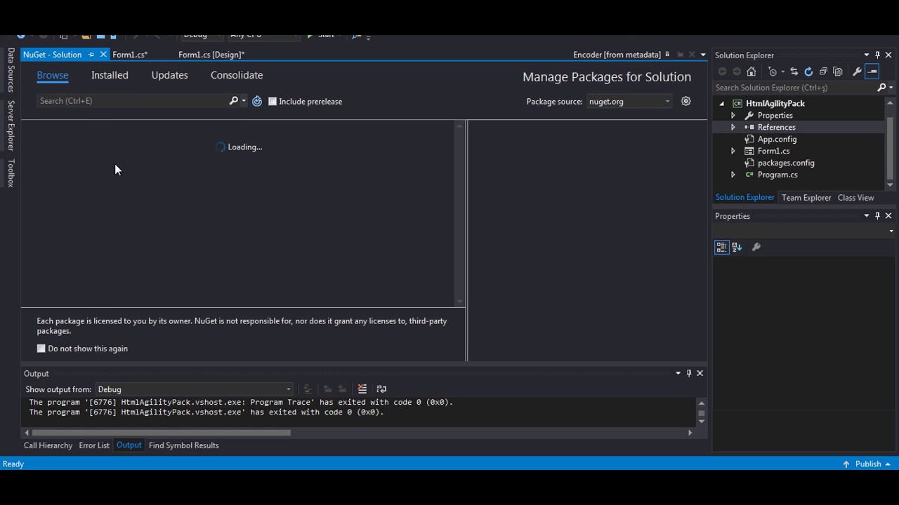
Task: Switch to the Updates tab
Action: (169, 75)
